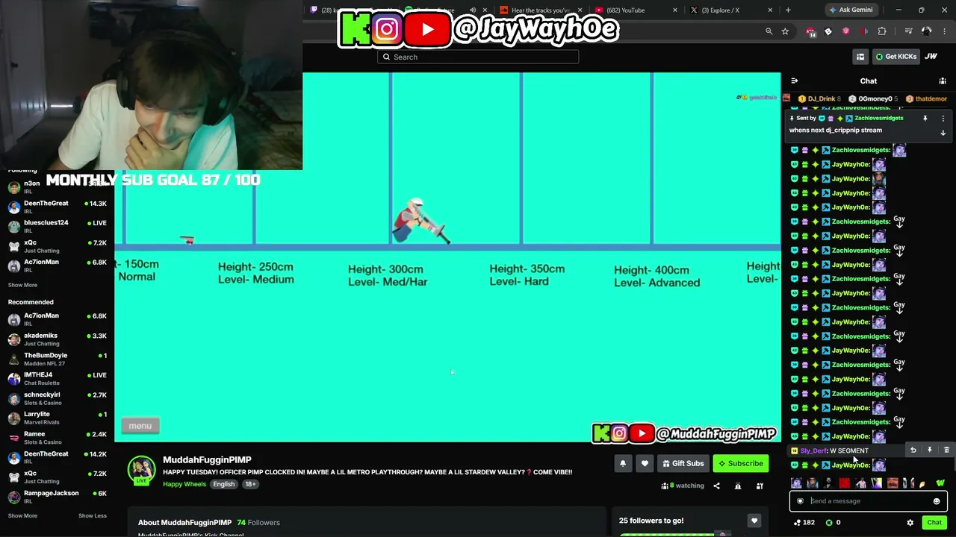Delete Sly_Derf's W SEGMENT message
The height and width of the screenshot is (537, 956).
pyautogui.click(x=946, y=450)
